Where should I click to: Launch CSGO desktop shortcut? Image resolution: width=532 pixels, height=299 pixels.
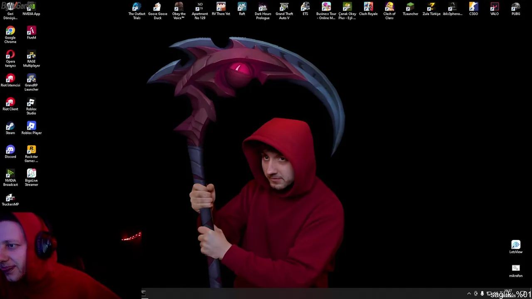pos(473,9)
